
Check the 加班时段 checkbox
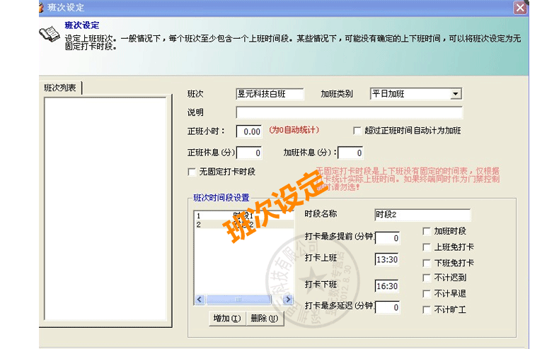[x=427, y=231]
